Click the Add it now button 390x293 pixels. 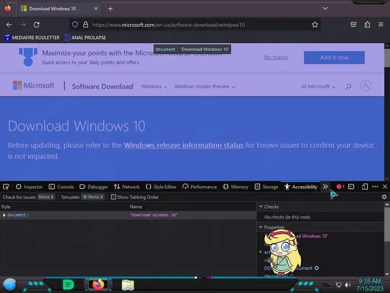[334, 58]
